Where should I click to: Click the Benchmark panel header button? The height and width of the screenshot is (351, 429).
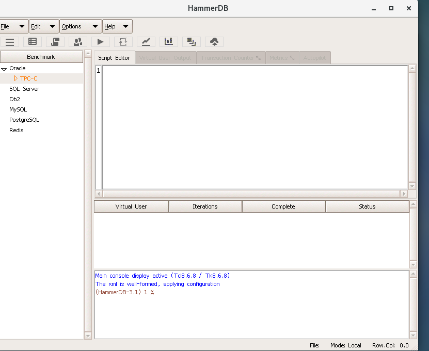pyautogui.click(x=41, y=57)
